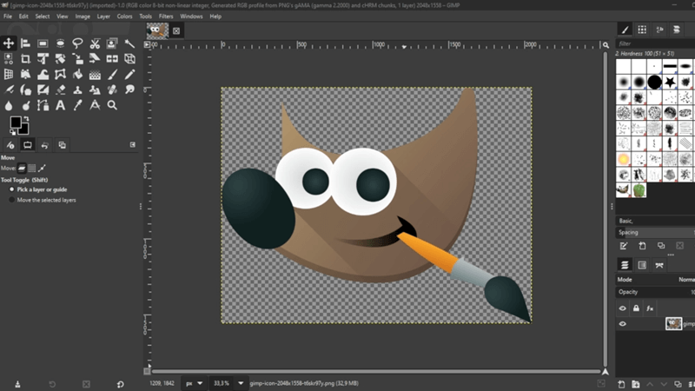Image resolution: width=695 pixels, height=391 pixels.
Task: Open the zoom percentage dropdown
Action: point(241,383)
